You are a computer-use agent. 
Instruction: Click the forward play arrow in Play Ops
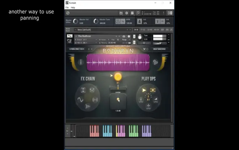point(144,90)
